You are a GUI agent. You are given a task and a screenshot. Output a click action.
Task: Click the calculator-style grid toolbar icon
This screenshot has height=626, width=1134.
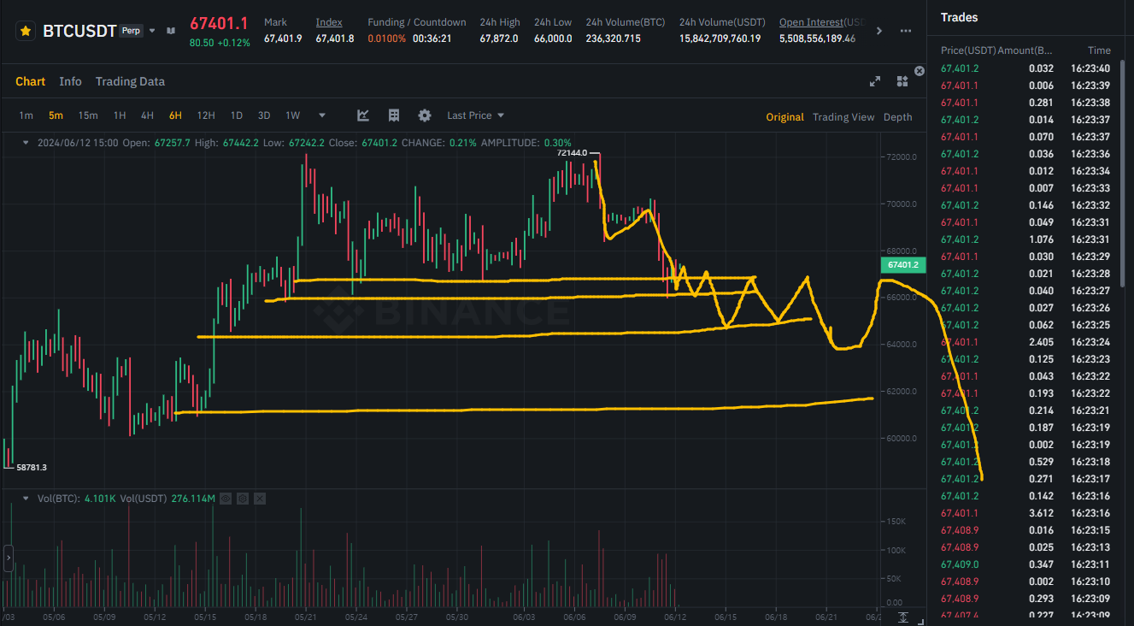(x=394, y=115)
